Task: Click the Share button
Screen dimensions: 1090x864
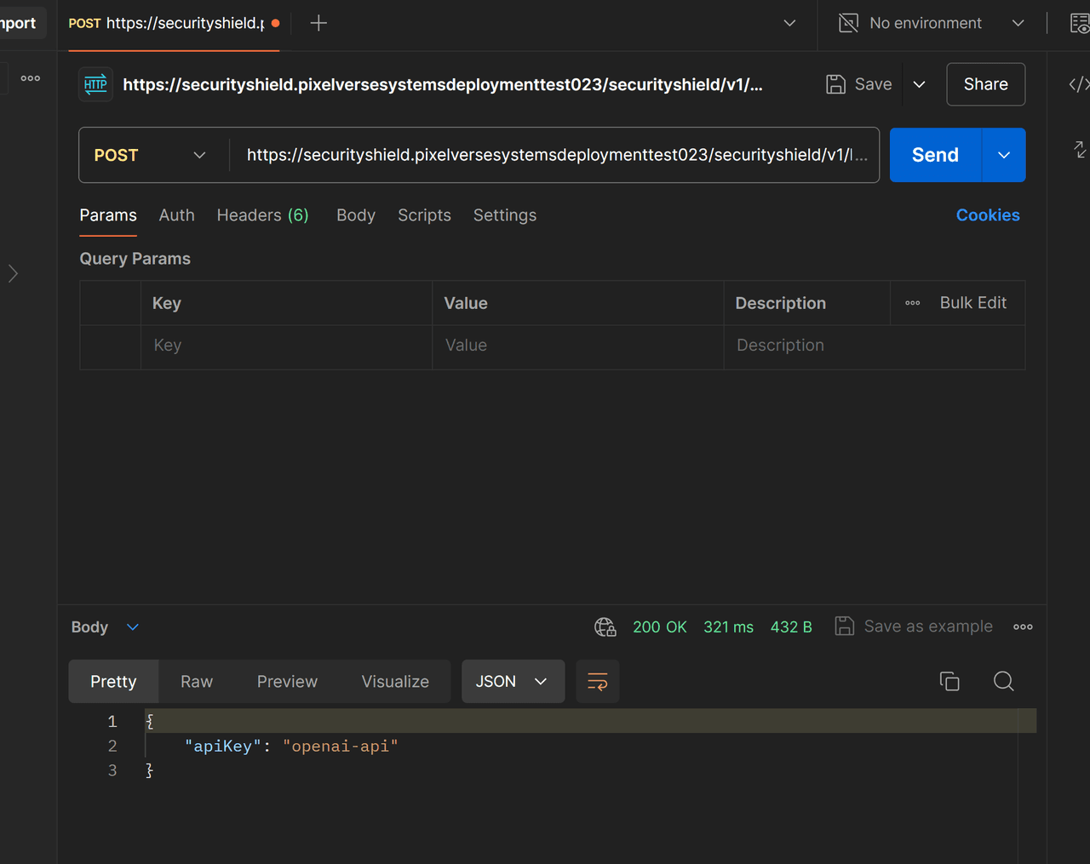Action: [985, 84]
